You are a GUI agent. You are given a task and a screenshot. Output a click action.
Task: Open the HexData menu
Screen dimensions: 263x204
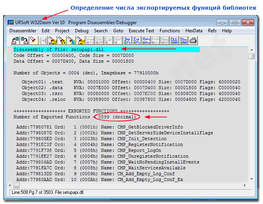[x=194, y=31]
